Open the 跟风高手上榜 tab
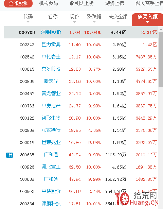The image size is (163, 209). [x=149, y=3]
